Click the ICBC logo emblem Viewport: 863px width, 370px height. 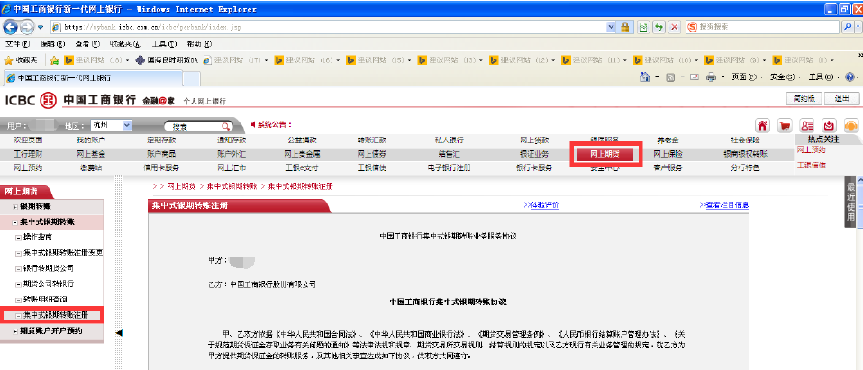tap(50, 100)
